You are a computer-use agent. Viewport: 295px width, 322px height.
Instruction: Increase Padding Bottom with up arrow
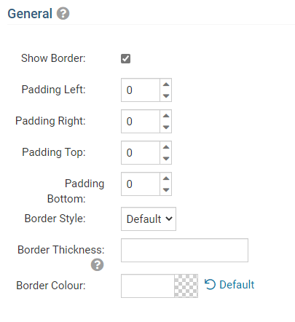click(x=166, y=178)
